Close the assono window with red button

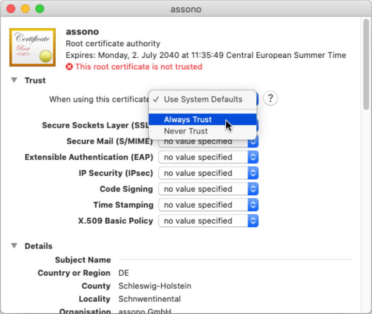pyautogui.click(x=11, y=9)
